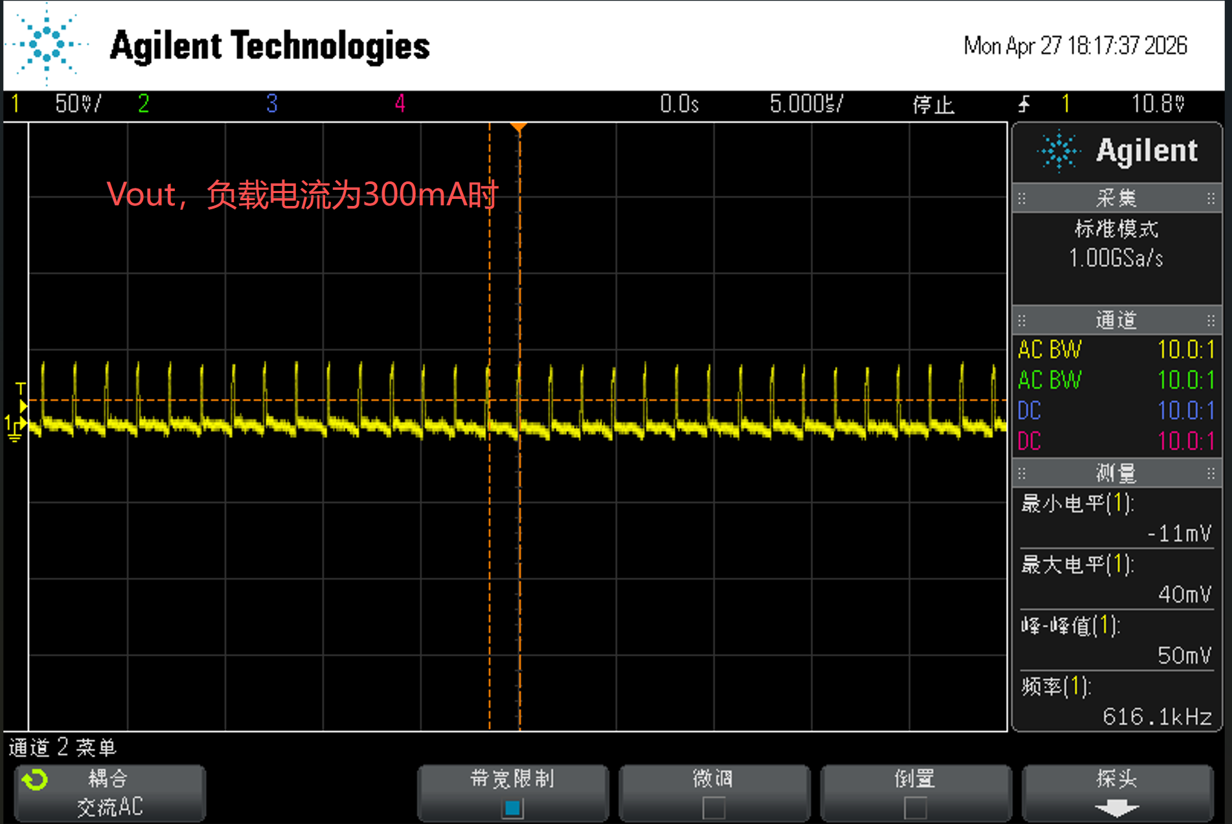Image resolution: width=1232 pixels, height=824 pixels.
Task: Click the Agilent logo in the side panel
Action: click(1117, 152)
